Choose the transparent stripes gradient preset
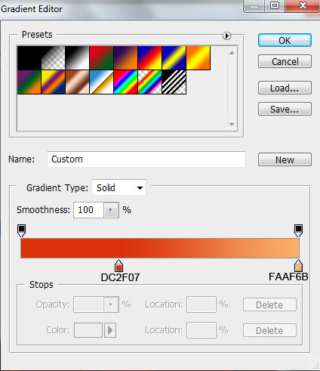The width and height of the screenshot is (320, 371). [x=174, y=82]
